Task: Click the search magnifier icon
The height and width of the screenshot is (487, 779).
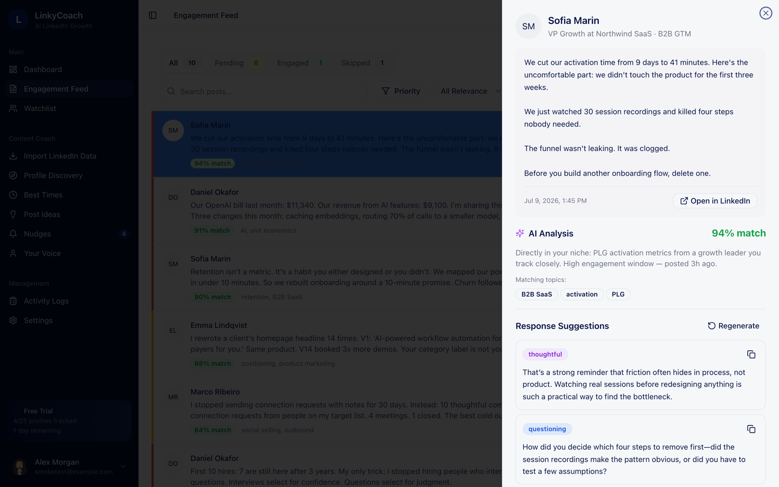Action: pyautogui.click(x=171, y=92)
